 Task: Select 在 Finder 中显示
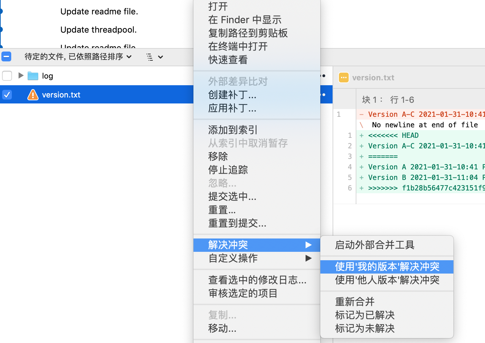[x=257, y=20]
